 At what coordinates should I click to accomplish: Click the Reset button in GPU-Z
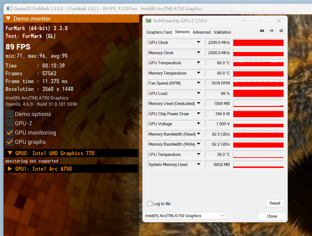275,203
